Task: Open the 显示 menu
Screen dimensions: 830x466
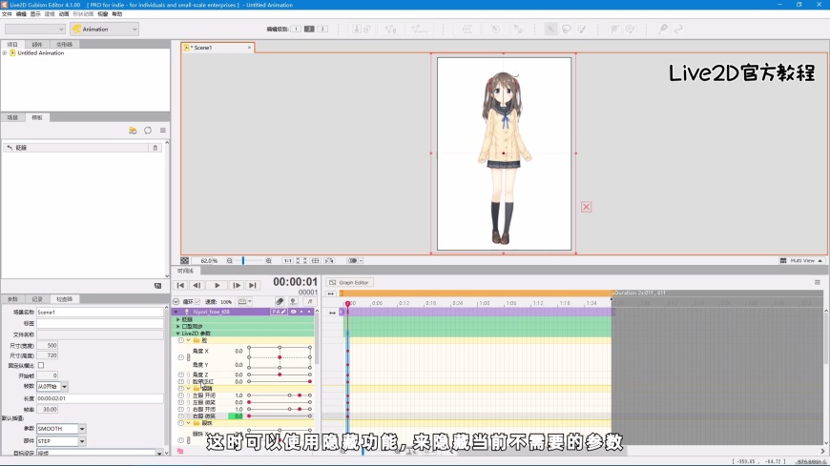Action: coord(35,14)
